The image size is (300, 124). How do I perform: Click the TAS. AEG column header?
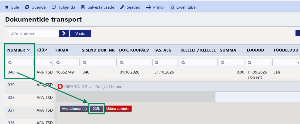coord(163,50)
